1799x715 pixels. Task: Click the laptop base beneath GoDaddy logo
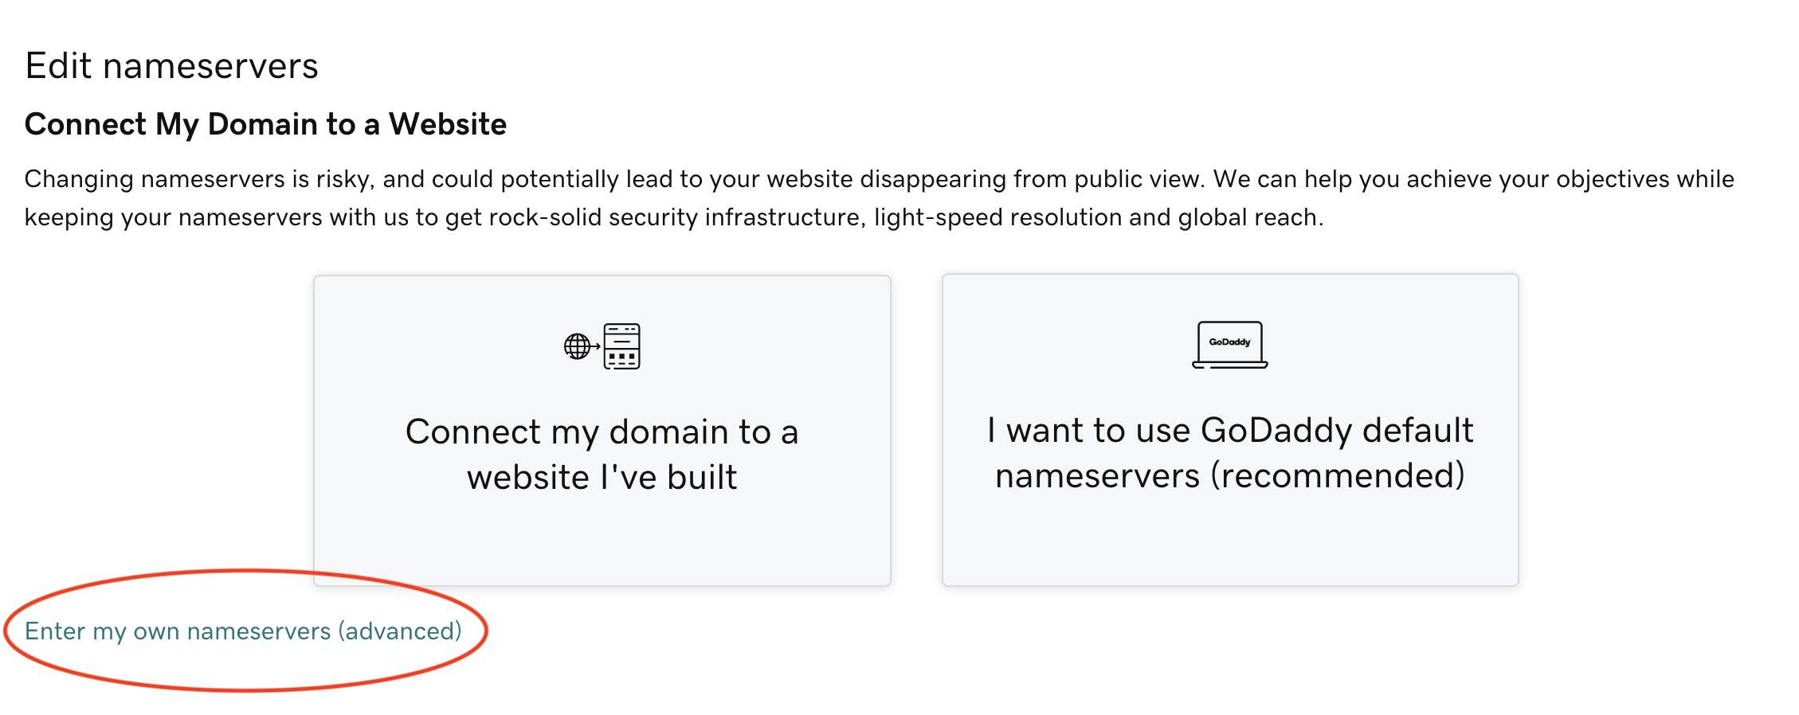1229,365
